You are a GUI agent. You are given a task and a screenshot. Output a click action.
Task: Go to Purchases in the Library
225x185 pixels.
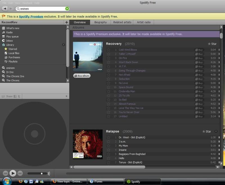pyautogui.click(x=14, y=57)
